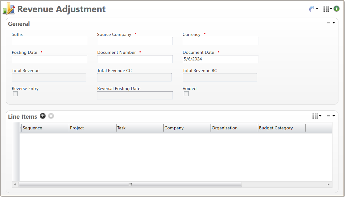Click the Line Items column layout icon
The image size is (346, 198).
click(x=314, y=116)
